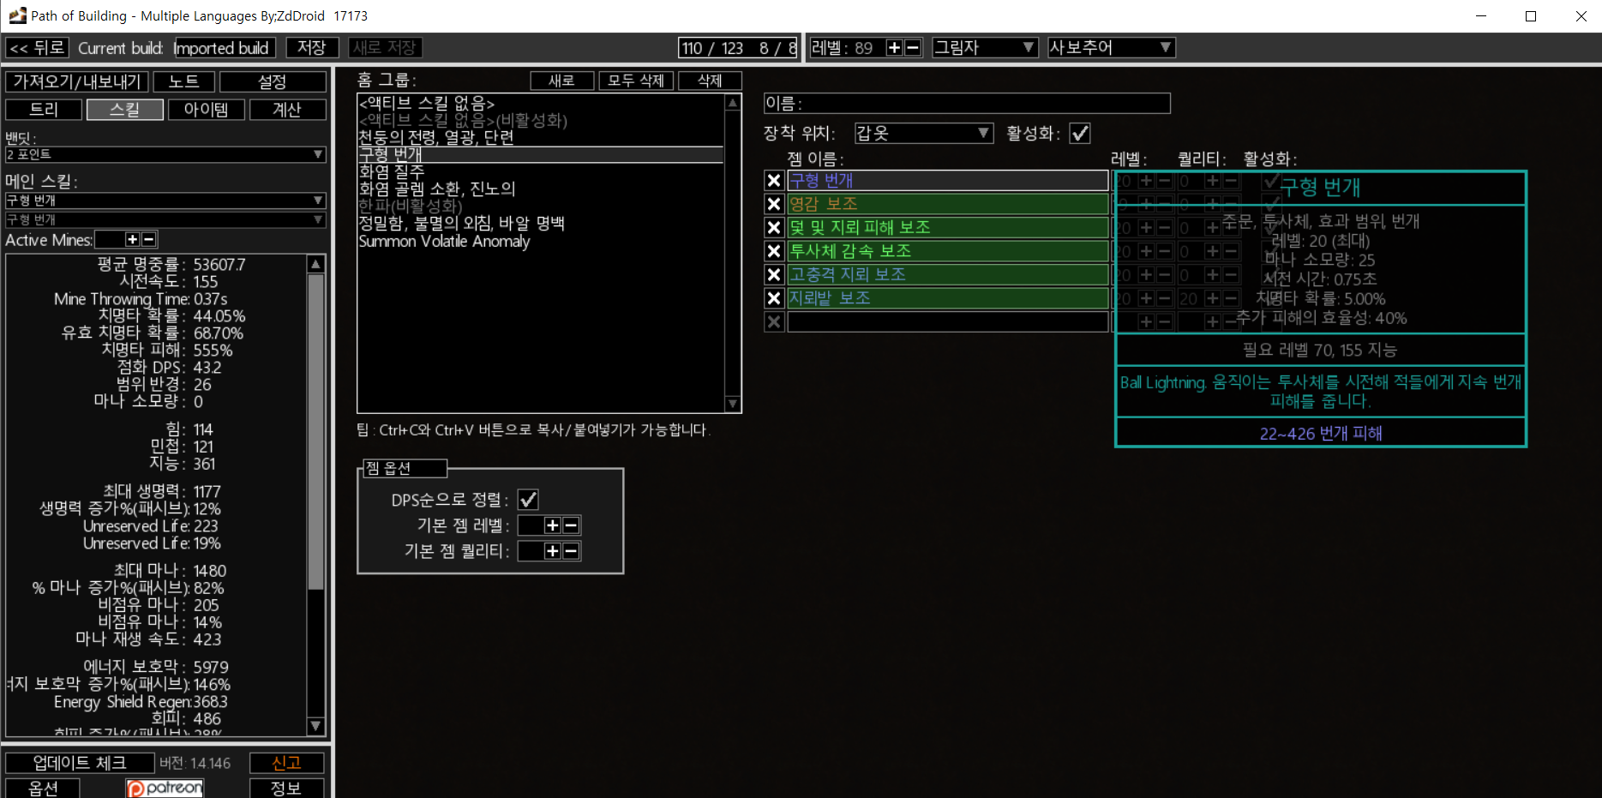
Task: Click the 업데이트 체크 button
Action: pyautogui.click(x=80, y=763)
